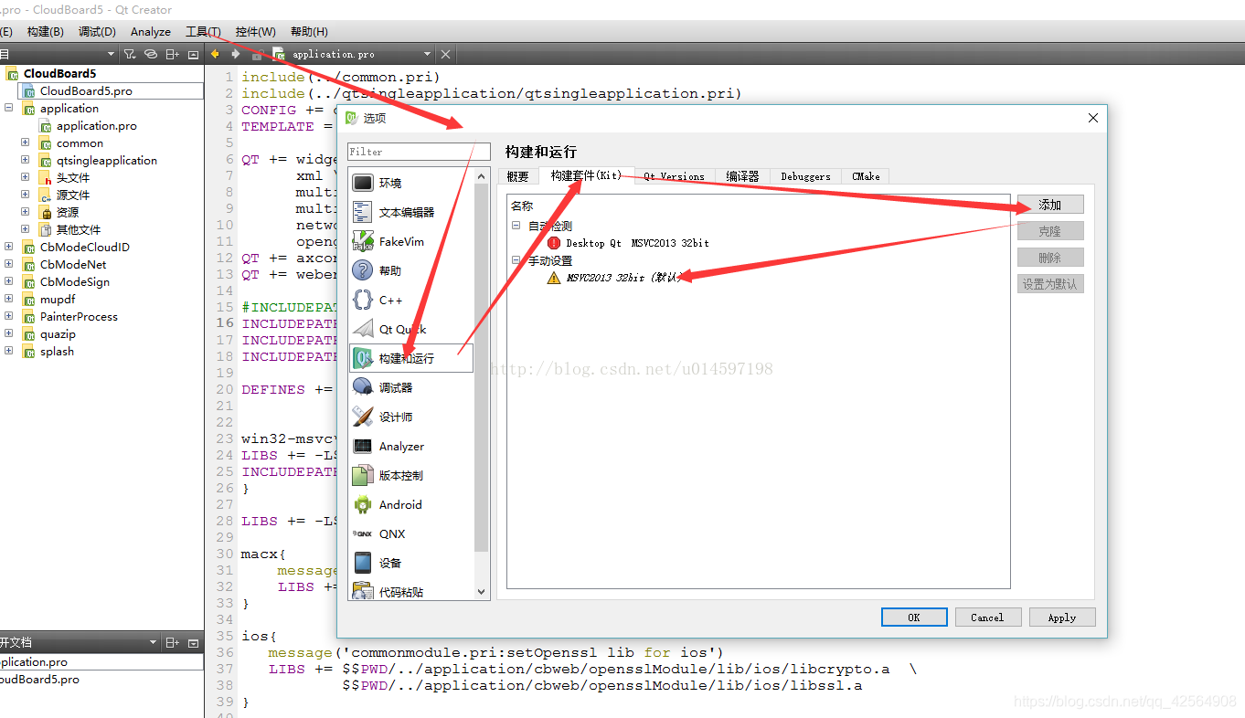Image resolution: width=1245 pixels, height=718 pixels.
Task: Expand the CbModeCloudID project node
Action: click(8, 247)
